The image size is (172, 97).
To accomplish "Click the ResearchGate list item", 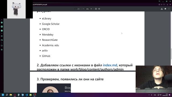I will [50, 40].
